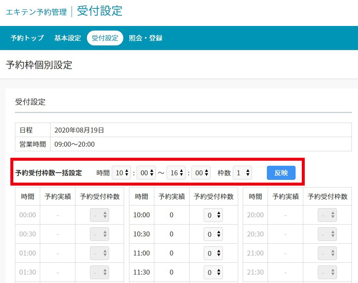Click the disabled 20:00 slot dropdown
Viewport: 358px width, 283px height.
pyautogui.click(x=327, y=215)
